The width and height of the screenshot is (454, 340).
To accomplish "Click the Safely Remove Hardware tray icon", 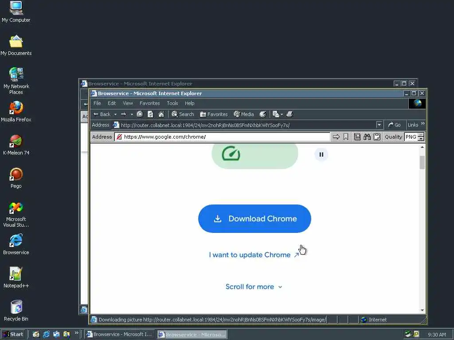I will pyautogui.click(x=408, y=334).
